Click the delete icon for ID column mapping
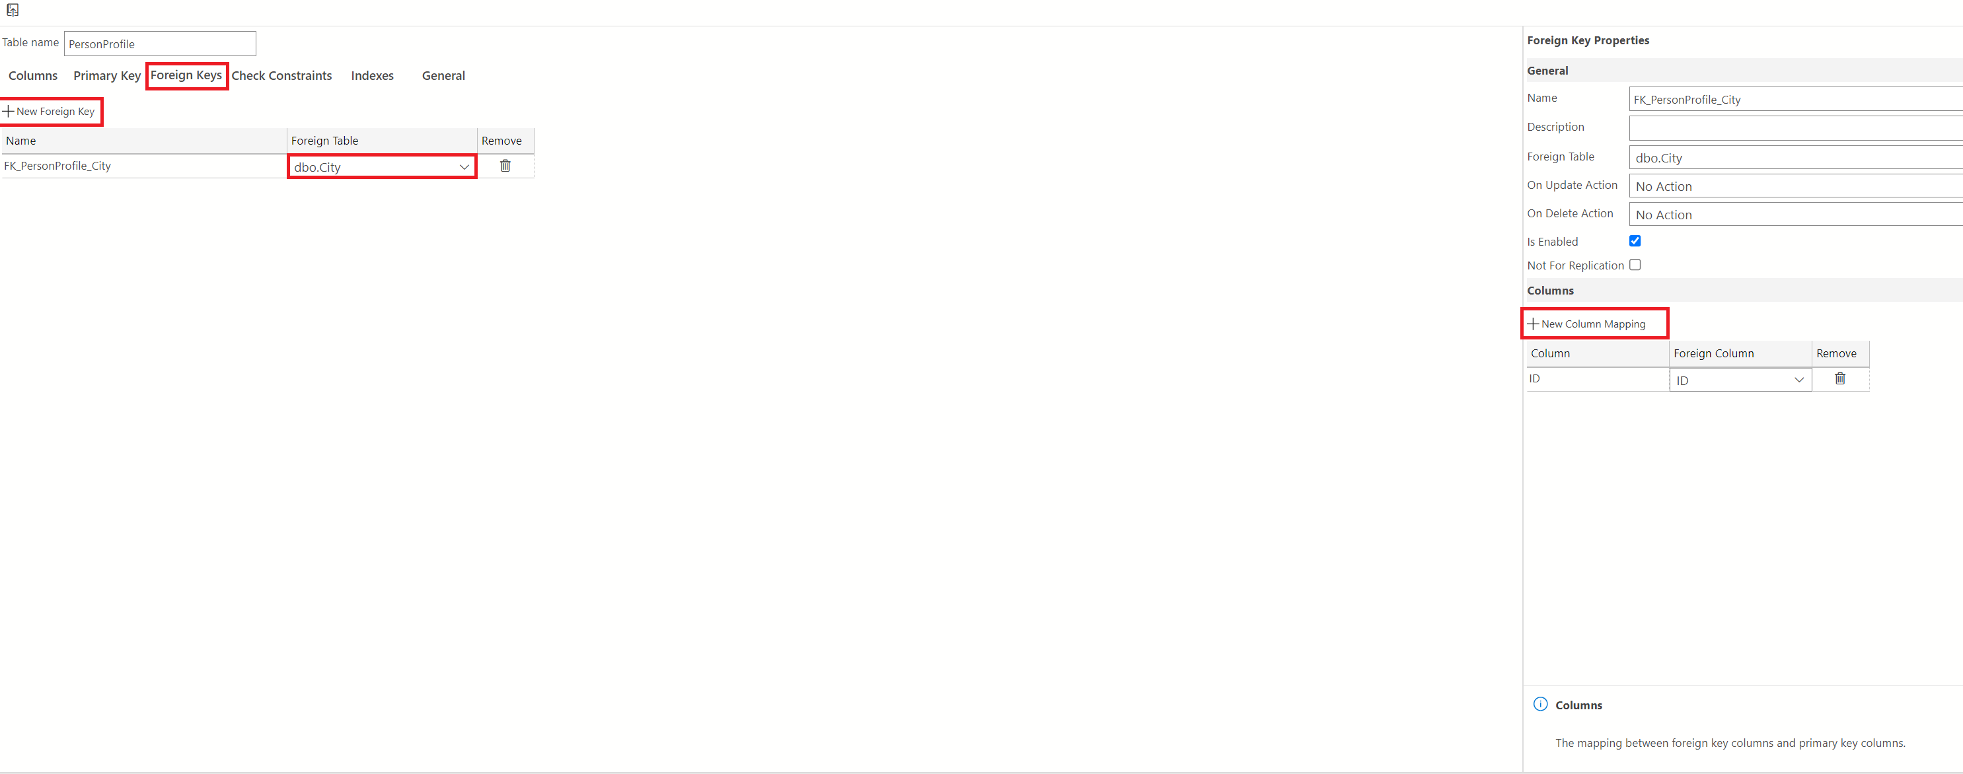 pyautogui.click(x=1838, y=379)
